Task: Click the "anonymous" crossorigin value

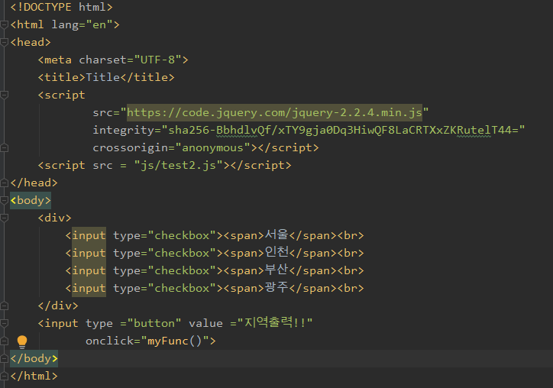Action: pos(212,148)
